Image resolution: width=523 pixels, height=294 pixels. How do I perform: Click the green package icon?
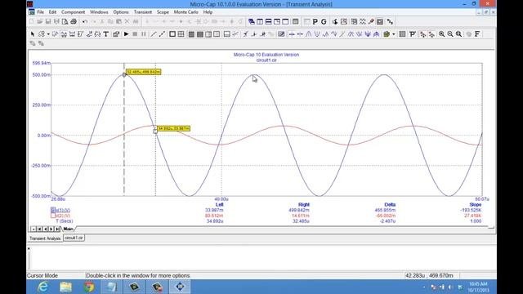387,34
